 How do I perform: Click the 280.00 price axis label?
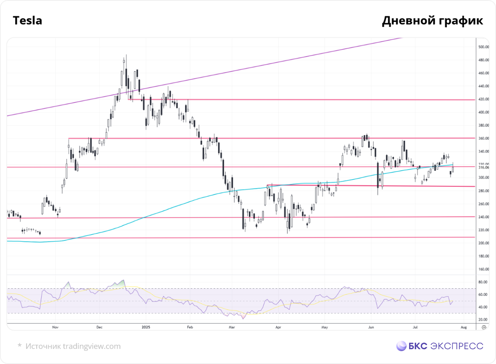point(484,191)
